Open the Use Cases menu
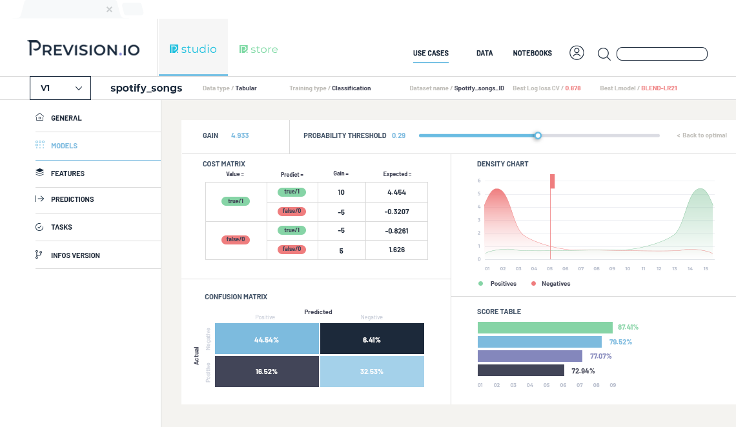This screenshot has height=427, width=736. 431,54
